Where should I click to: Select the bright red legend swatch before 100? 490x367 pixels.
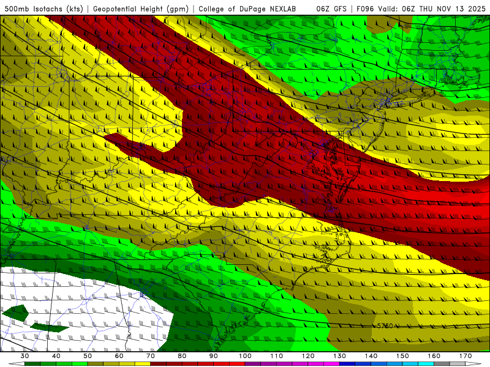coord(237,363)
